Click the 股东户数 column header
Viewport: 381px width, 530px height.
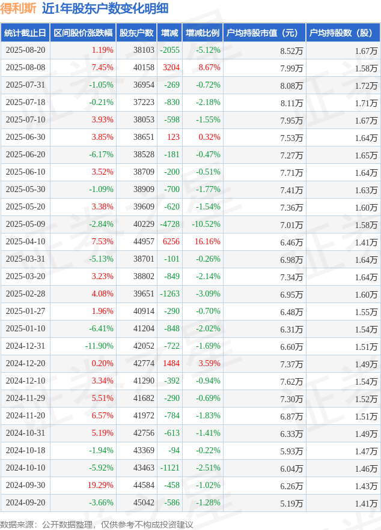(x=136, y=33)
